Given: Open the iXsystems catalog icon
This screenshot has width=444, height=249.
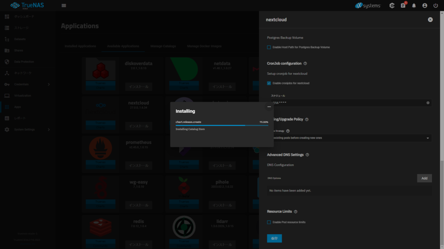Looking at the screenshot, I should click(x=392, y=6).
